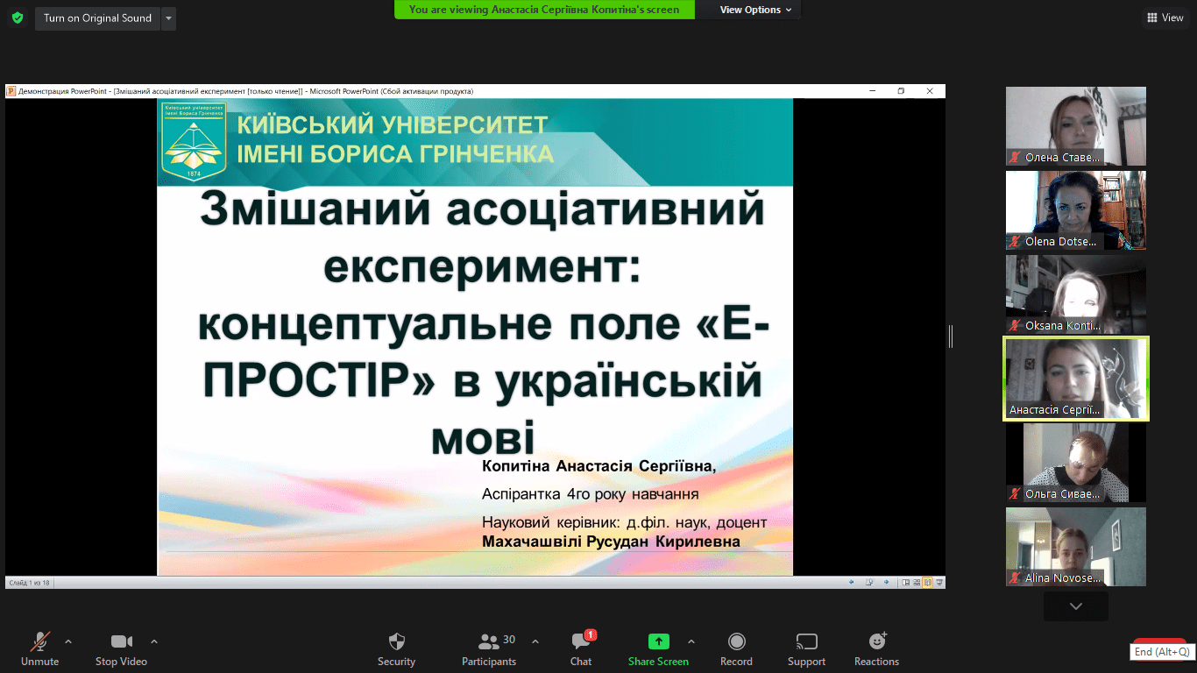Open the Security options
Screen dimensions: 1197x673
coord(396,648)
